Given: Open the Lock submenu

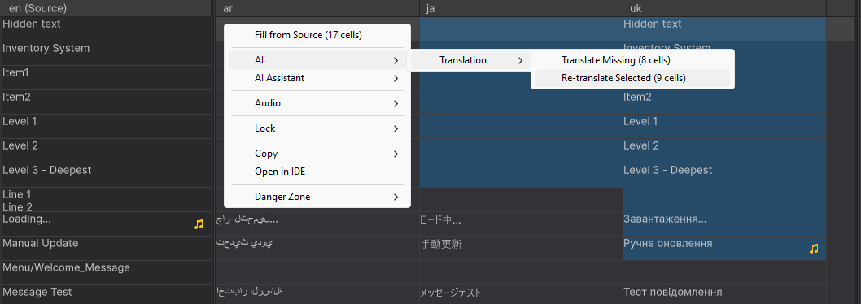Looking at the screenshot, I should pyautogui.click(x=317, y=128).
